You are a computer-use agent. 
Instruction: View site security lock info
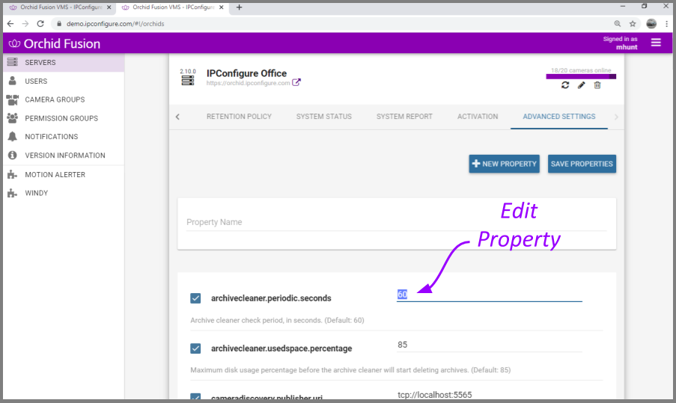click(x=59, y=24)
